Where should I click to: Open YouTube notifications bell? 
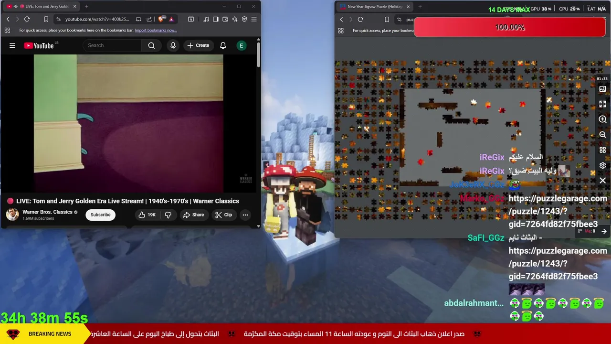coord(223,45)
